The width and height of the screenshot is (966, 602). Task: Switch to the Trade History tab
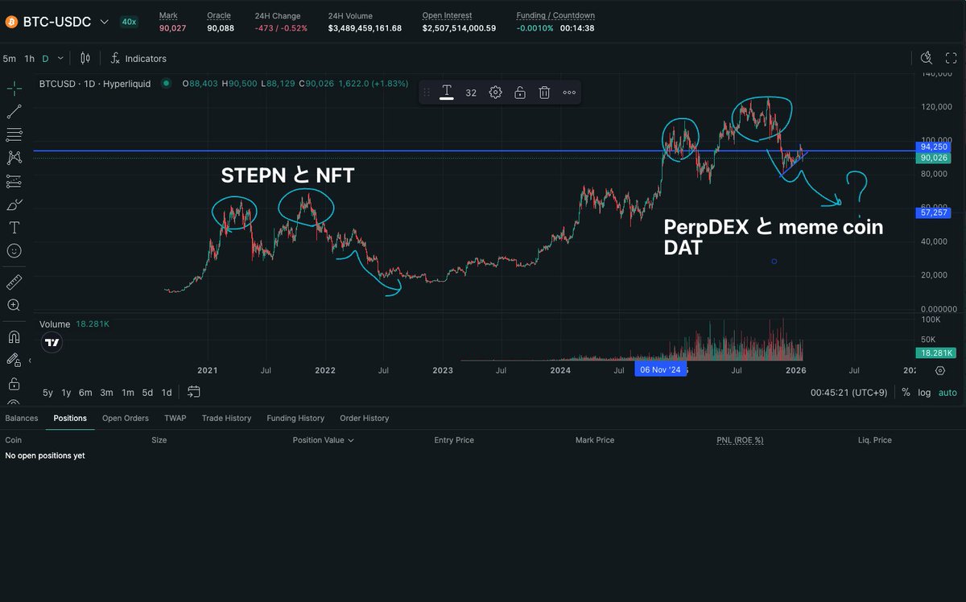225,419
